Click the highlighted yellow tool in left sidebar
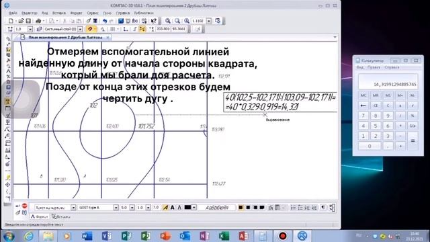The height and width of the screenshot is (242, 430). (7, 102)
